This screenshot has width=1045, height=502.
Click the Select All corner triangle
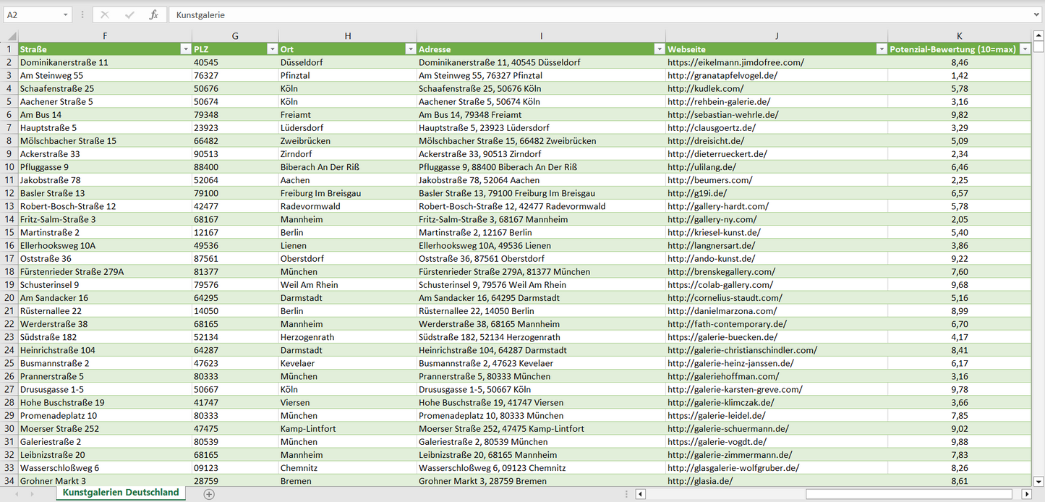pyautogui.click(x=12, y=36)
